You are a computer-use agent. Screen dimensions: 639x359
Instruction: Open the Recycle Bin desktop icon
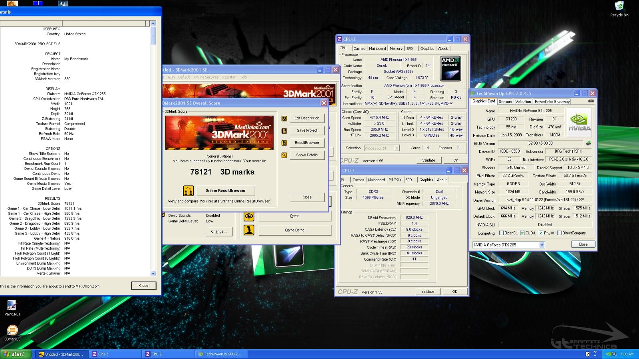(x=619, y=9)
